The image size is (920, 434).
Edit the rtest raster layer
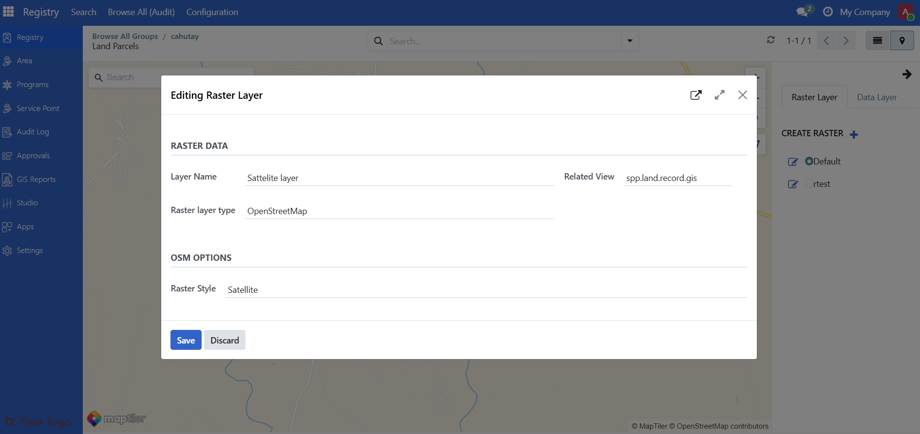pyautogui.click(x=793, y=184)
